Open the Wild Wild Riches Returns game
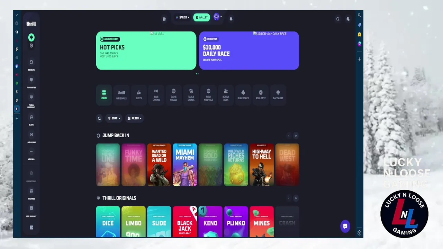This screenshot has height=249, width=443. pos(236,165)
